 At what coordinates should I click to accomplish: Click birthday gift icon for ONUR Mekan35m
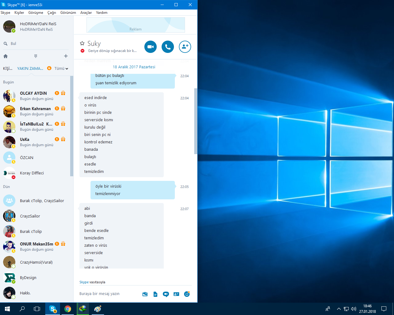pos(63,244)
